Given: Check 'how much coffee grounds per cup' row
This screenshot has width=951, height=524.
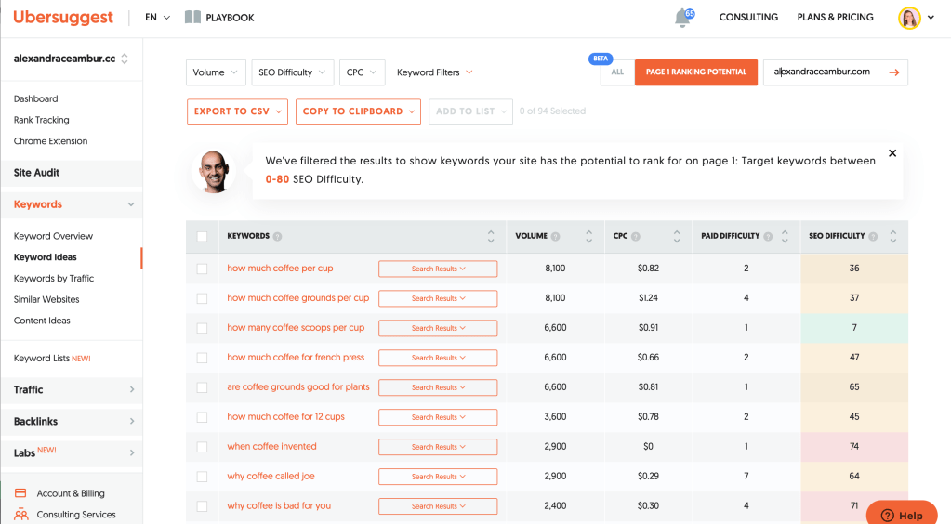Looking at the screenshot, I should point(202,298).
